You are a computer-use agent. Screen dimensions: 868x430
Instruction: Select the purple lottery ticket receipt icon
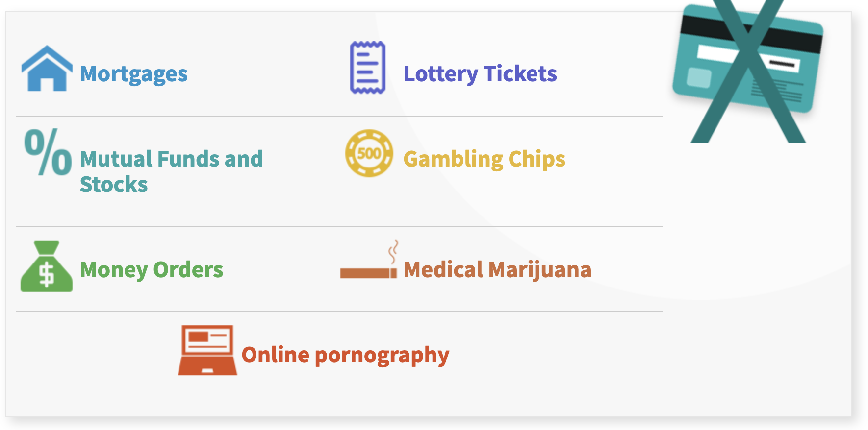coord(368,68)
